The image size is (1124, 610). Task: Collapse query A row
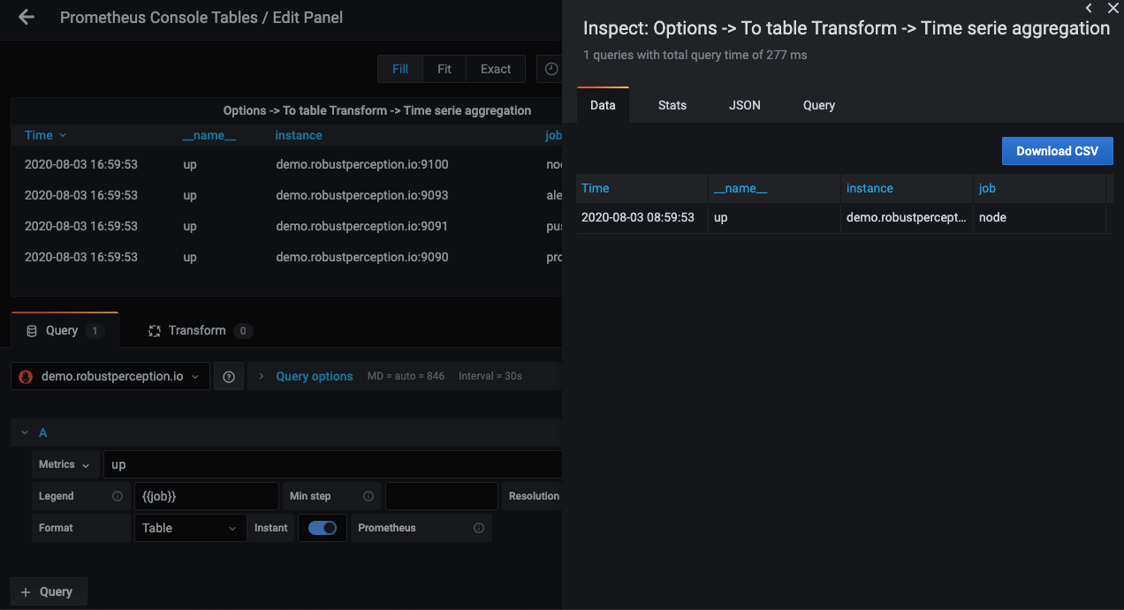pyautogui.click(x=25, y=433)
